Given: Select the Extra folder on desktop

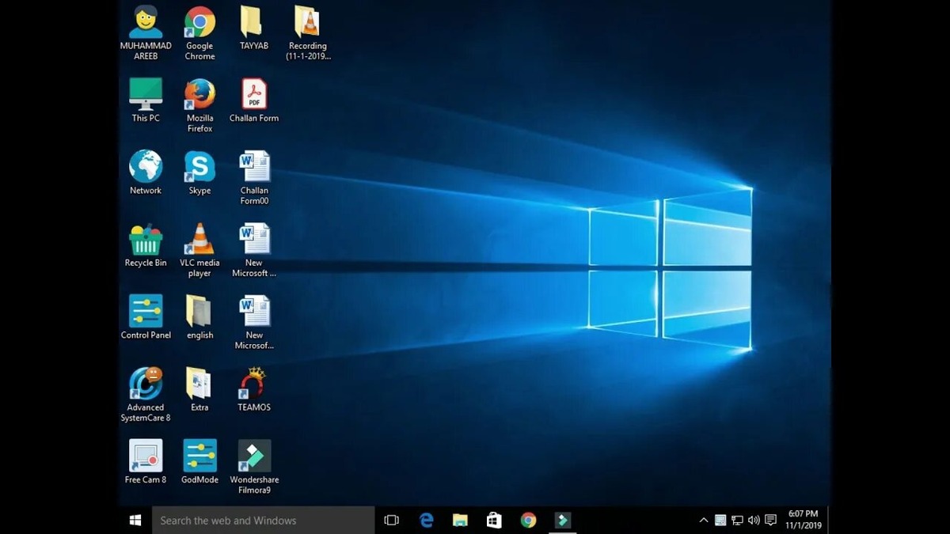Looking at the screenshot, I should [199, 389].
